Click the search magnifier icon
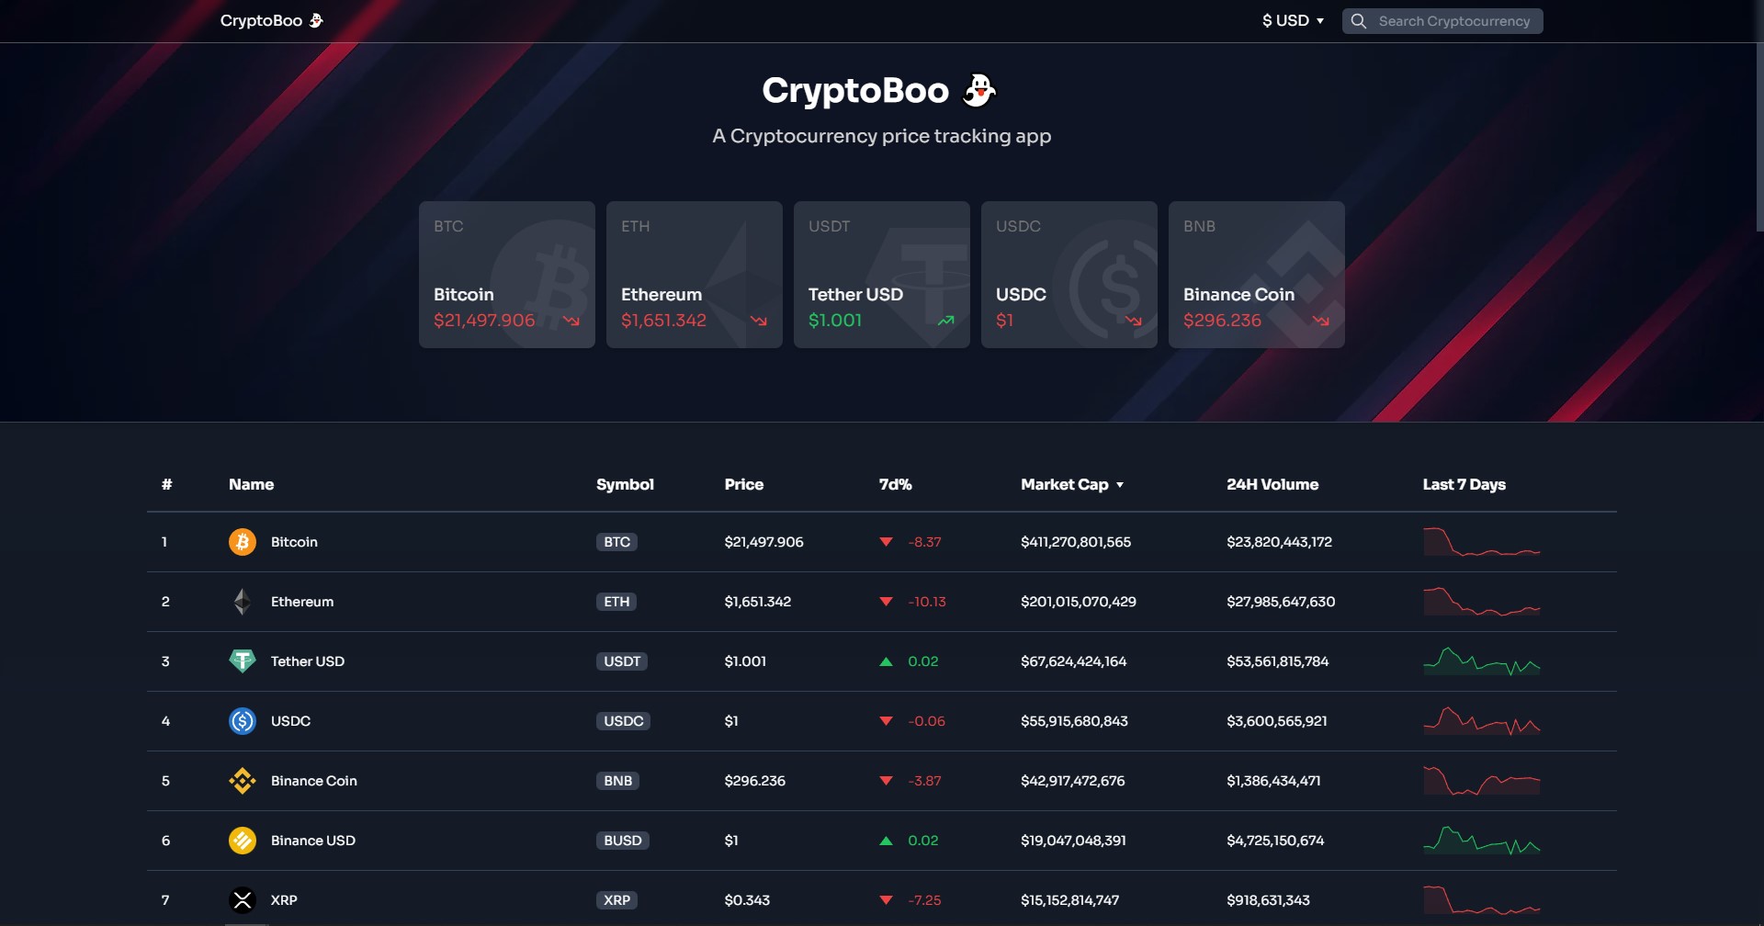Screen dimensions: 1764x926 click(x=1358, y=20)
